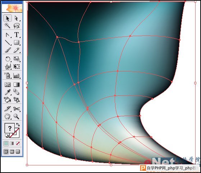201x173 pixels.
Task: Set paint mode to None
Action: 18,143
